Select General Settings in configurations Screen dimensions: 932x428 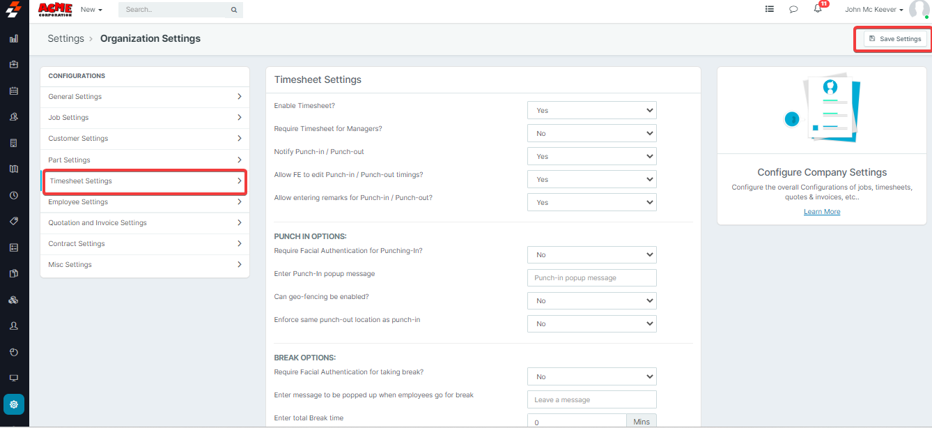pos(144,97)
